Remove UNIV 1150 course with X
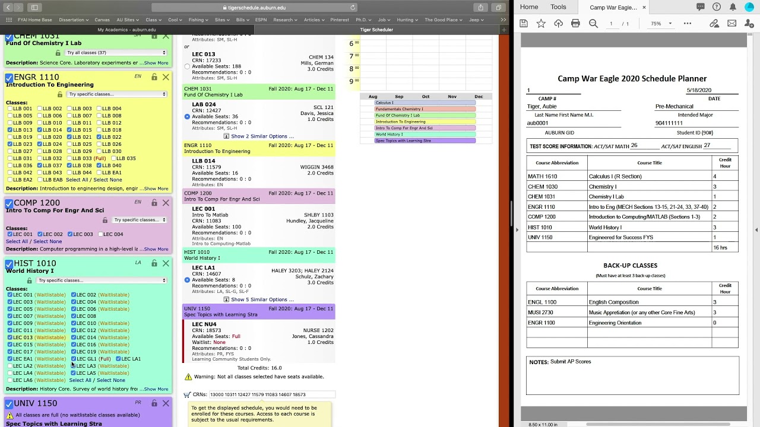 coord(166,403)
